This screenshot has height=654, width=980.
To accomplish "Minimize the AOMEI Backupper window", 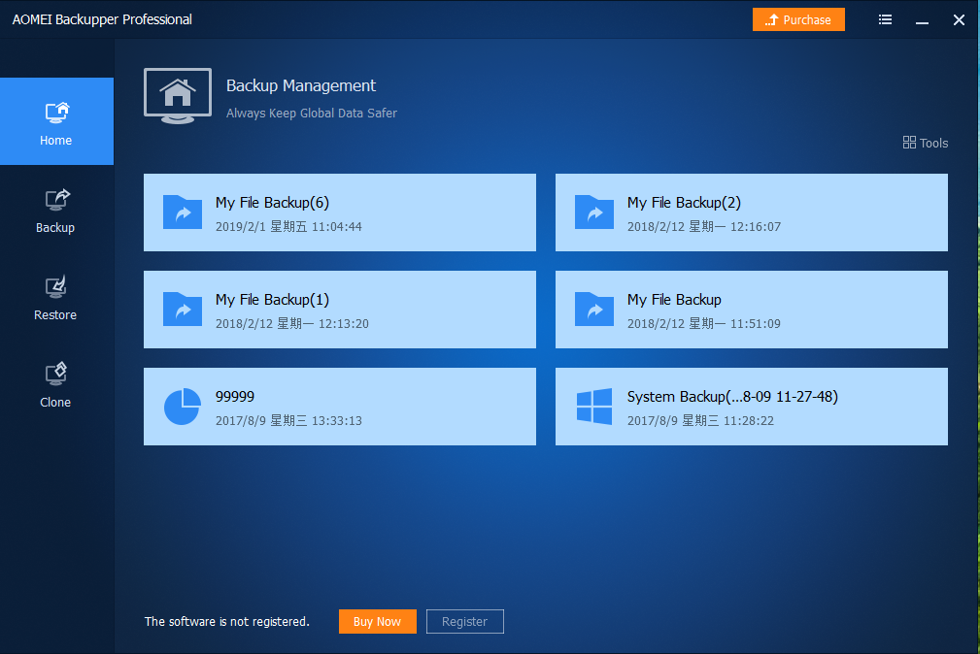I will pyautogui.click(x=922, y=20).
